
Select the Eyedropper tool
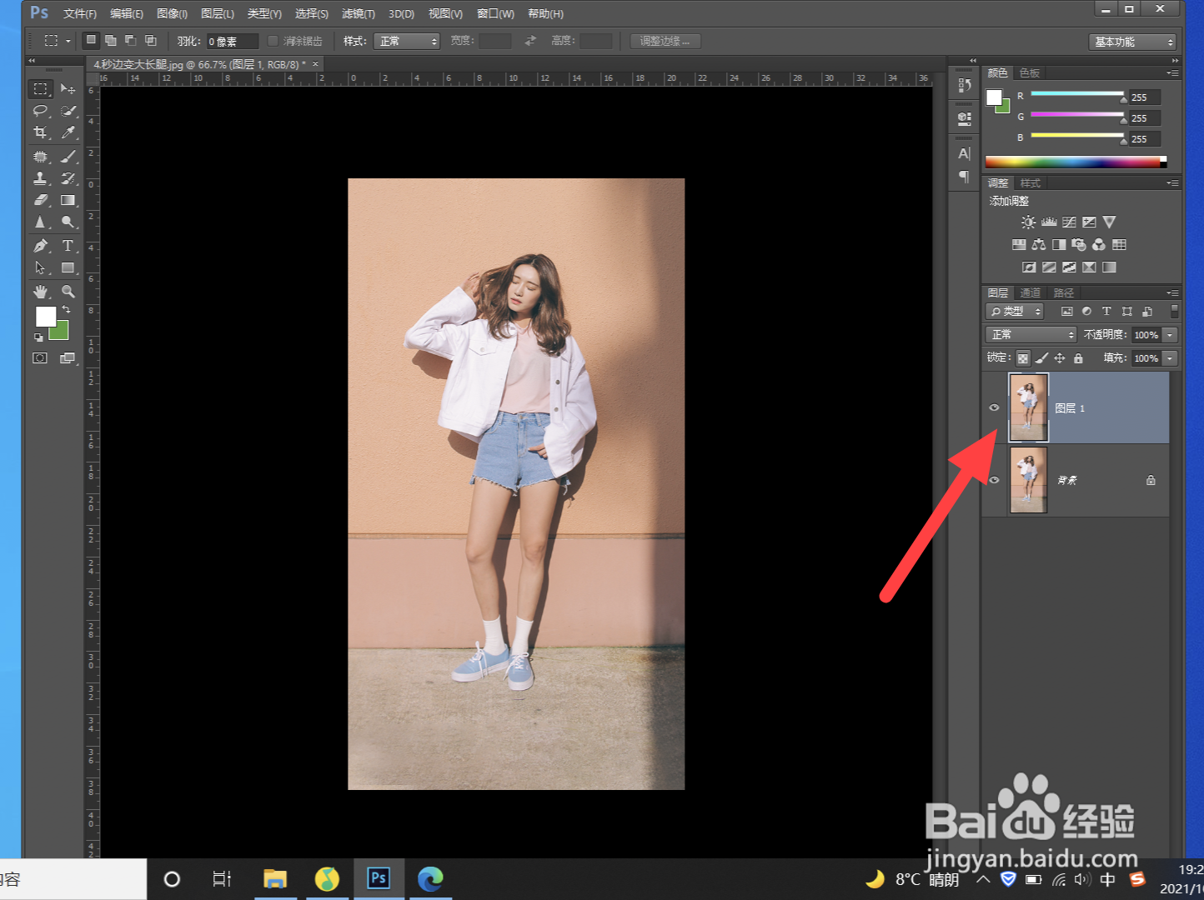coord(68,132)
